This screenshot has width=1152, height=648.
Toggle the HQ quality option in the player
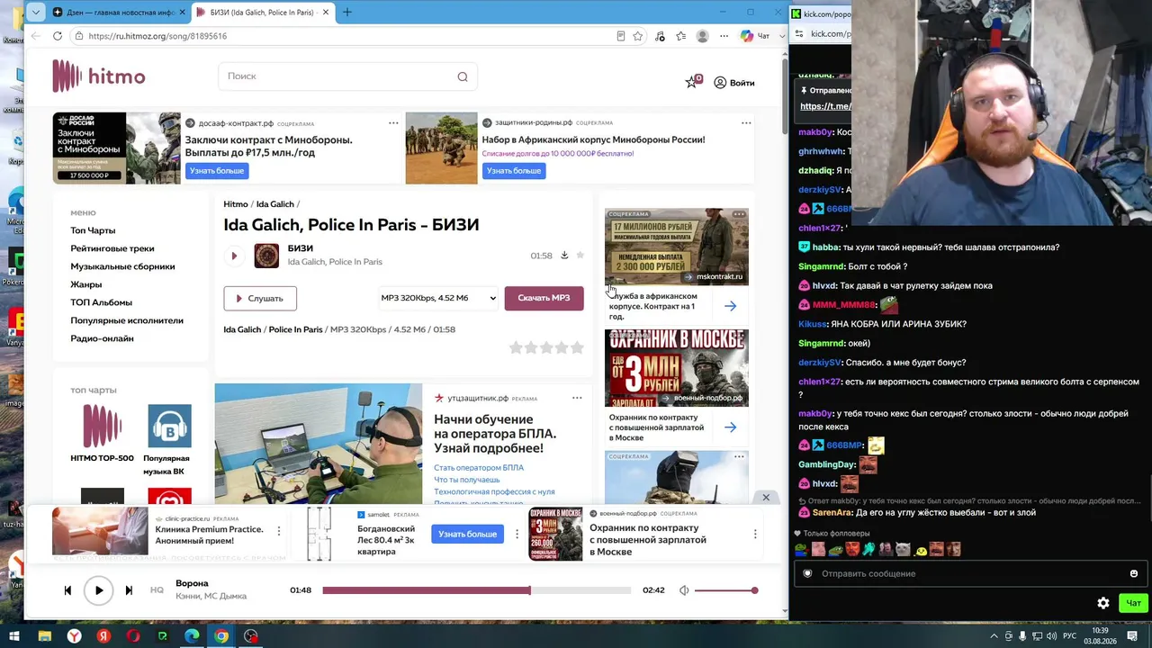157,590
